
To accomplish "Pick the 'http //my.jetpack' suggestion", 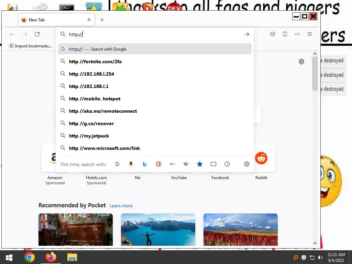I will (x=155, y=136).
